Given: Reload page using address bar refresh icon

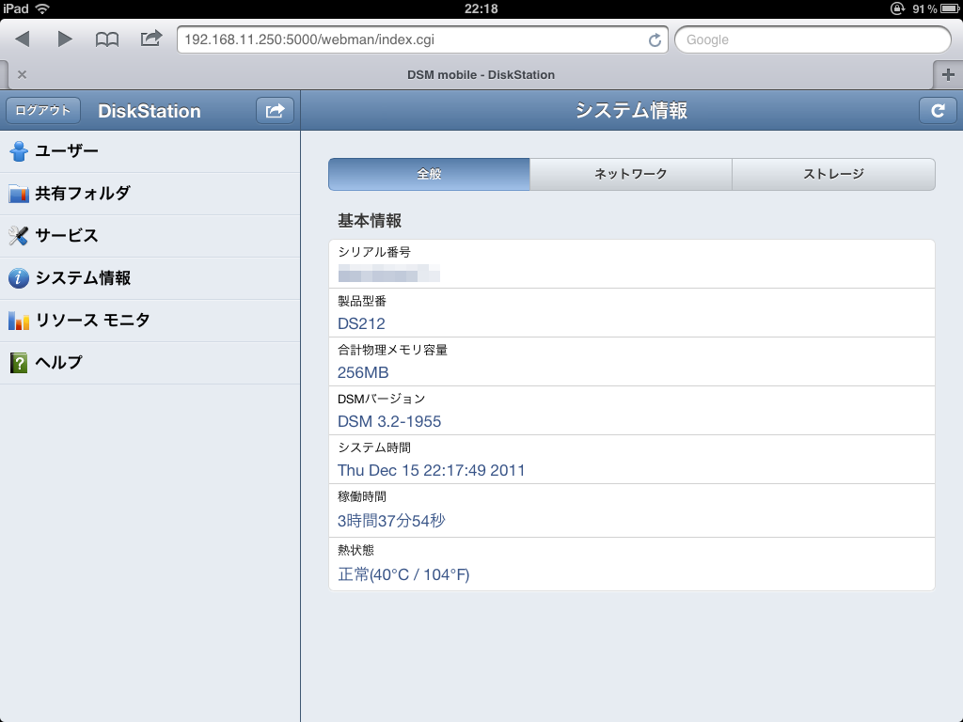Looking at the screenshot, I should pos(655,39).
